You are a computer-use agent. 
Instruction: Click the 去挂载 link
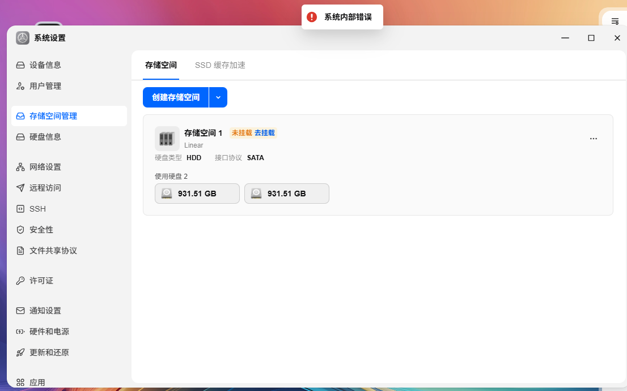click(x=265, y=133)
